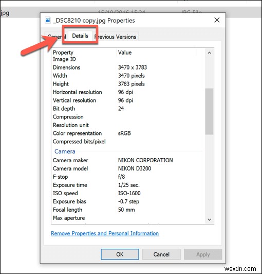Click the Exposure bias label

(x=69, y=201)
